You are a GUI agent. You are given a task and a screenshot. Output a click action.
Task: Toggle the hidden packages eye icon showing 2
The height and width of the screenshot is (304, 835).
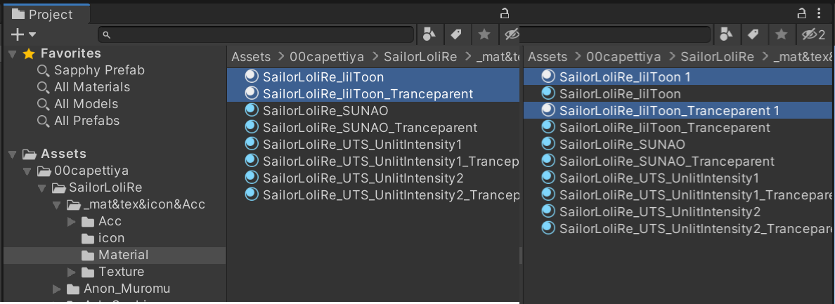coord(813,34)
